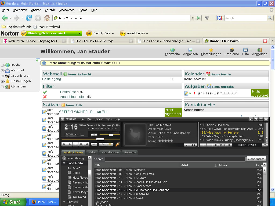Click the Startseite icon in Horde toolbar
This screenshot has width=275, height=206.
point(172,50)
